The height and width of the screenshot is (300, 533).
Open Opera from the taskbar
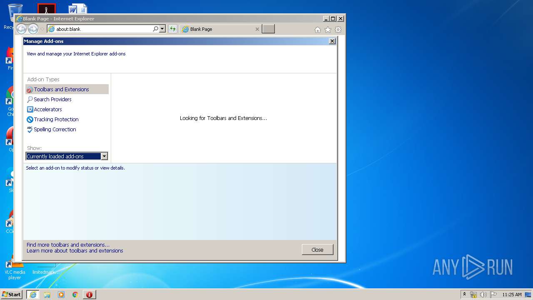[89, 295]
